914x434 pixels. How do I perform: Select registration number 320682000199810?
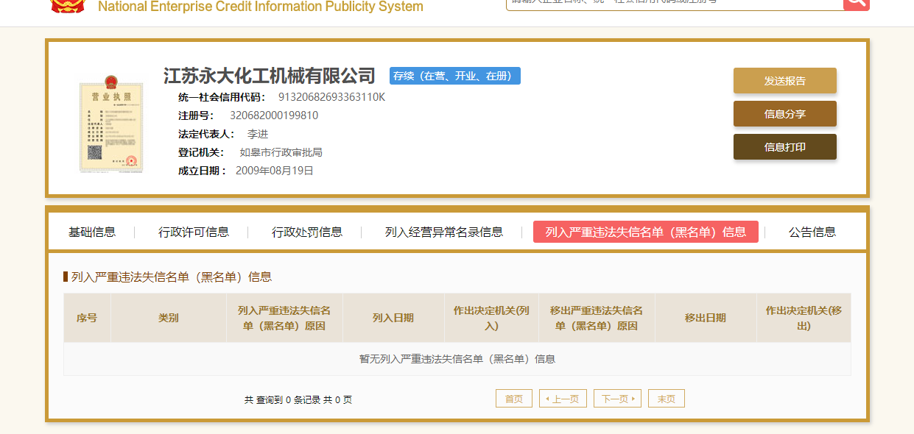pos(274,115)
